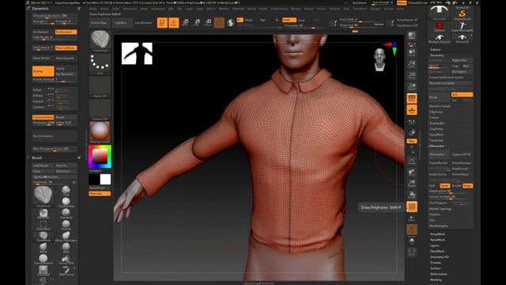The image size is (506, 285).
Task: Open the Render menu
Action: [x=296, y=9]
